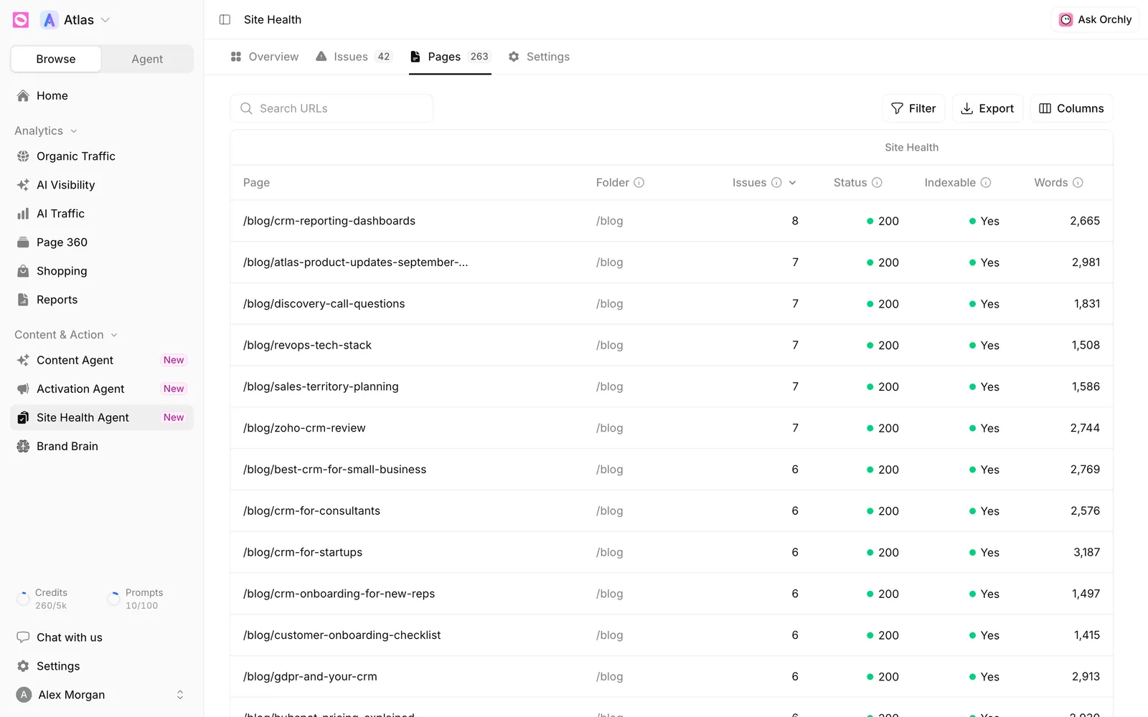1148x717 pixels.
Task: Switch to Browse mode
Action: coord(56,59)
